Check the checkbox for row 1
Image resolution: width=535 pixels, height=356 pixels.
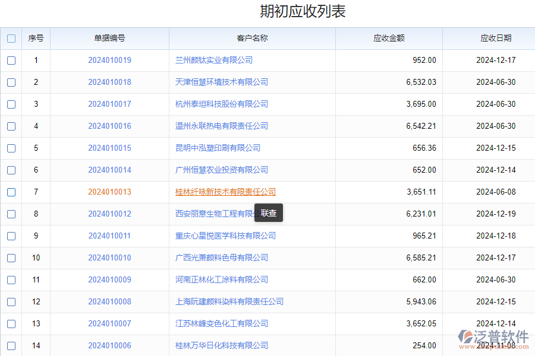tap(11, 61)
